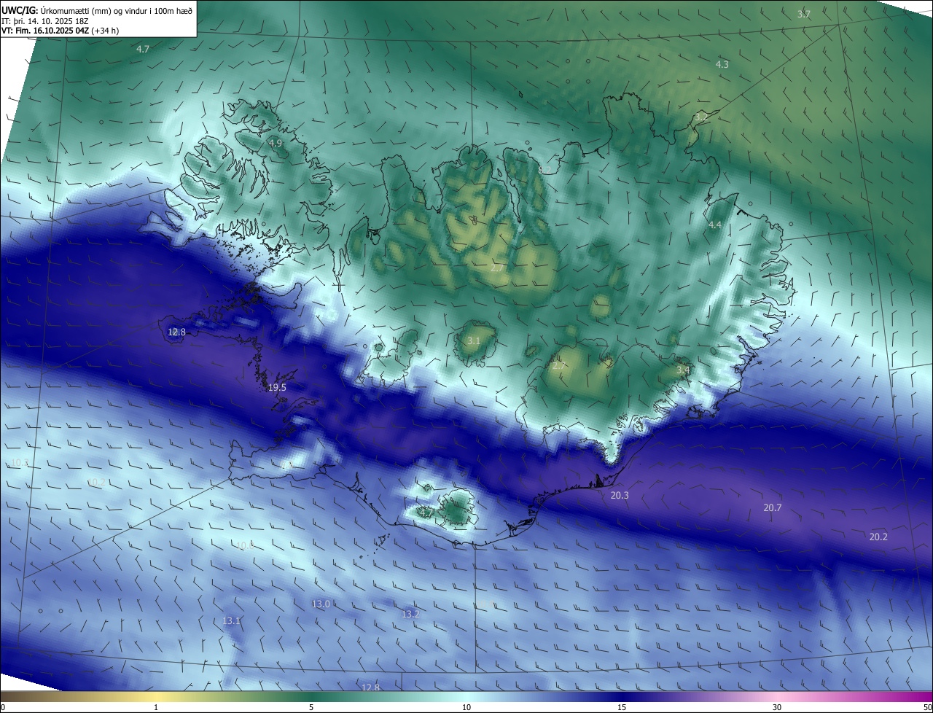The image size is (933, 713).
Task: Select the 12.8 label just above the colour bar
Action: tap(370, 687)
